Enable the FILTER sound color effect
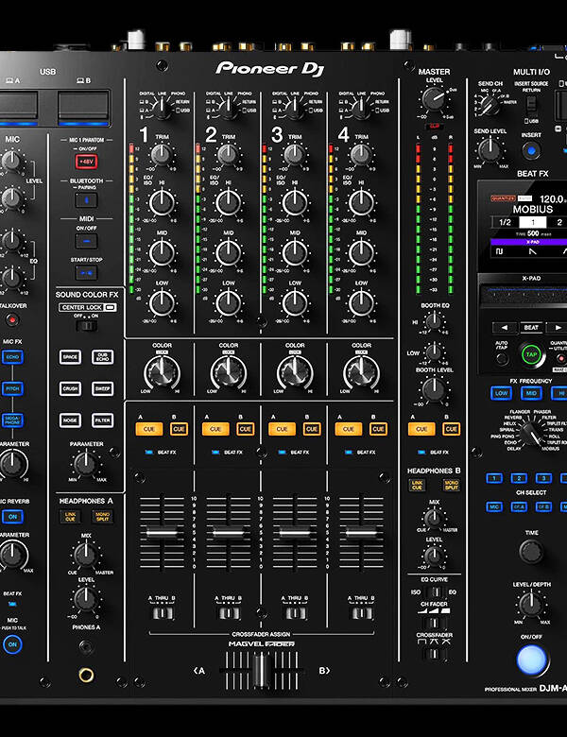Image resolution: width=567 pixels, height=737 pixels. [102, 420]
